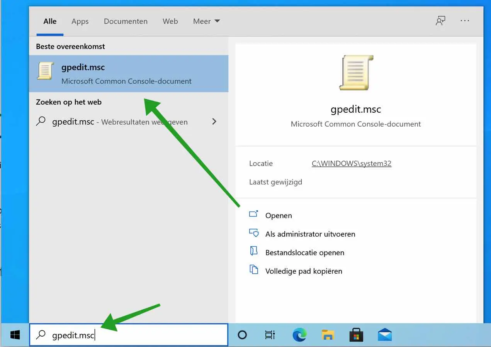The width and height of the screenshot is (491, 347).
Task: Open the Mail app from the taskbar
Action: (385, 335)
